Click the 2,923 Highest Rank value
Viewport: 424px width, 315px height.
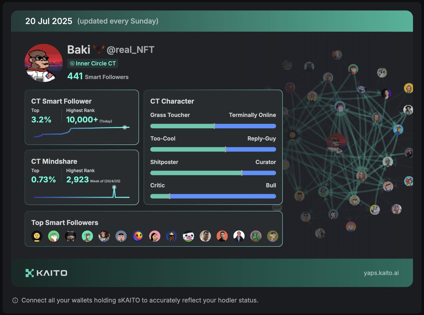[x=77, y=180]
